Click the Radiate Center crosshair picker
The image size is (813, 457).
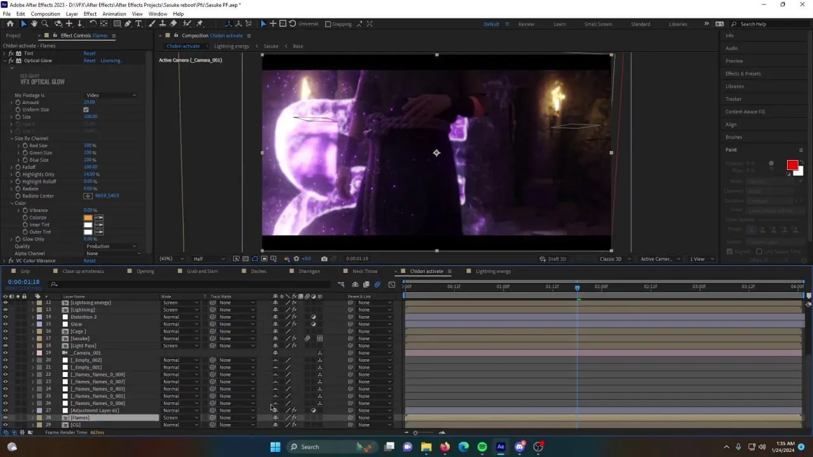88,196
